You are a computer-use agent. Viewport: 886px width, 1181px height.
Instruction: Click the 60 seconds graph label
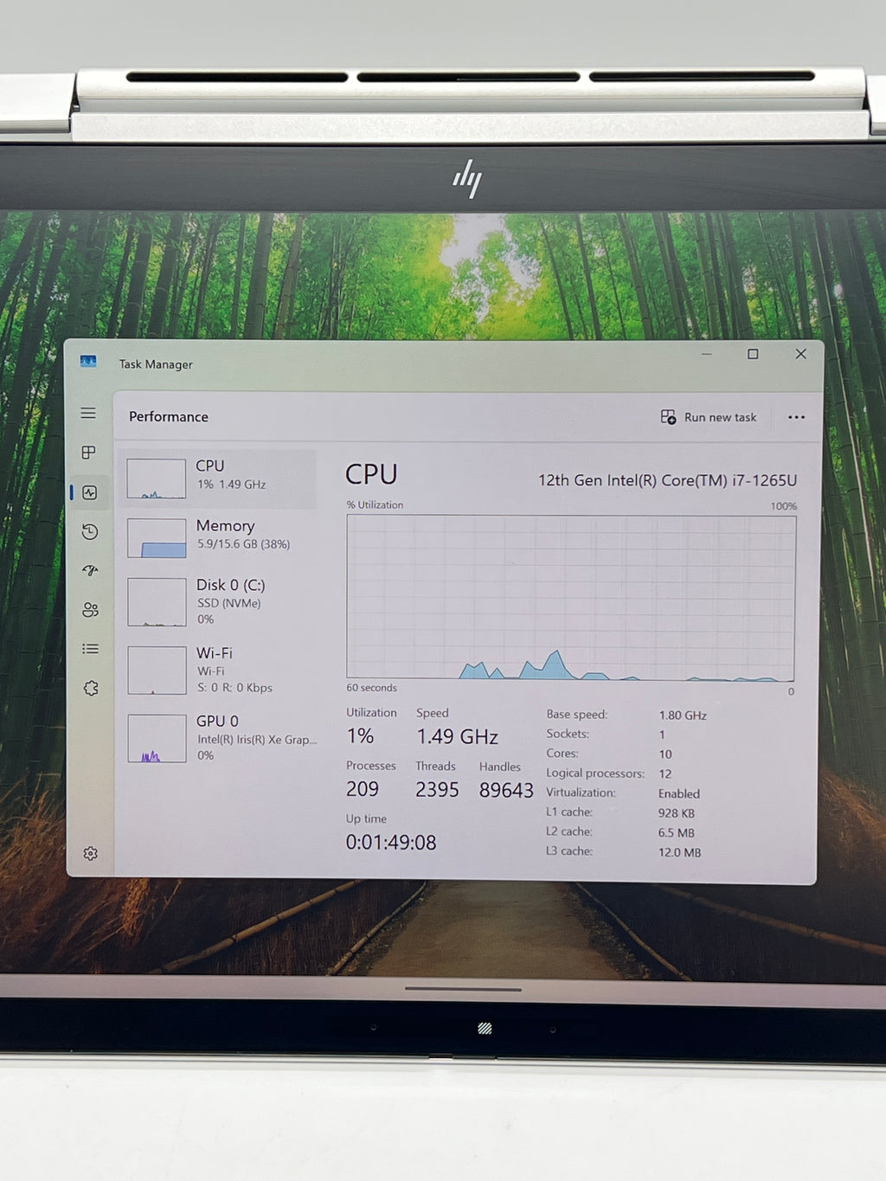[x=371, y=688]
